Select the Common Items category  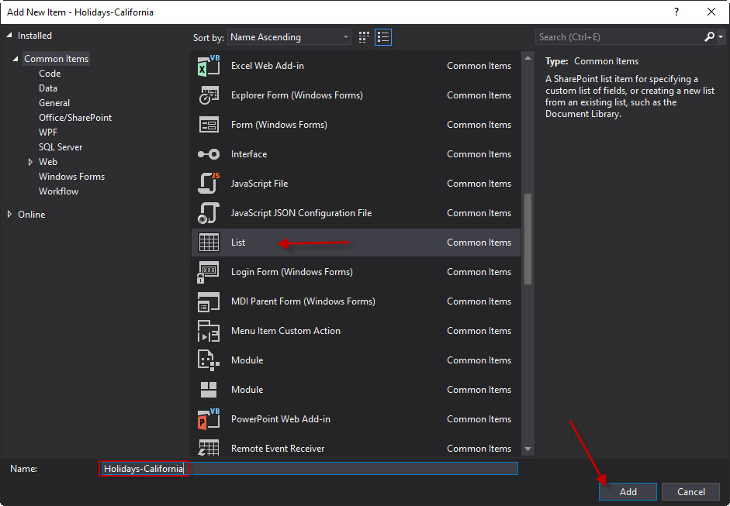click(x=57, y=59)
